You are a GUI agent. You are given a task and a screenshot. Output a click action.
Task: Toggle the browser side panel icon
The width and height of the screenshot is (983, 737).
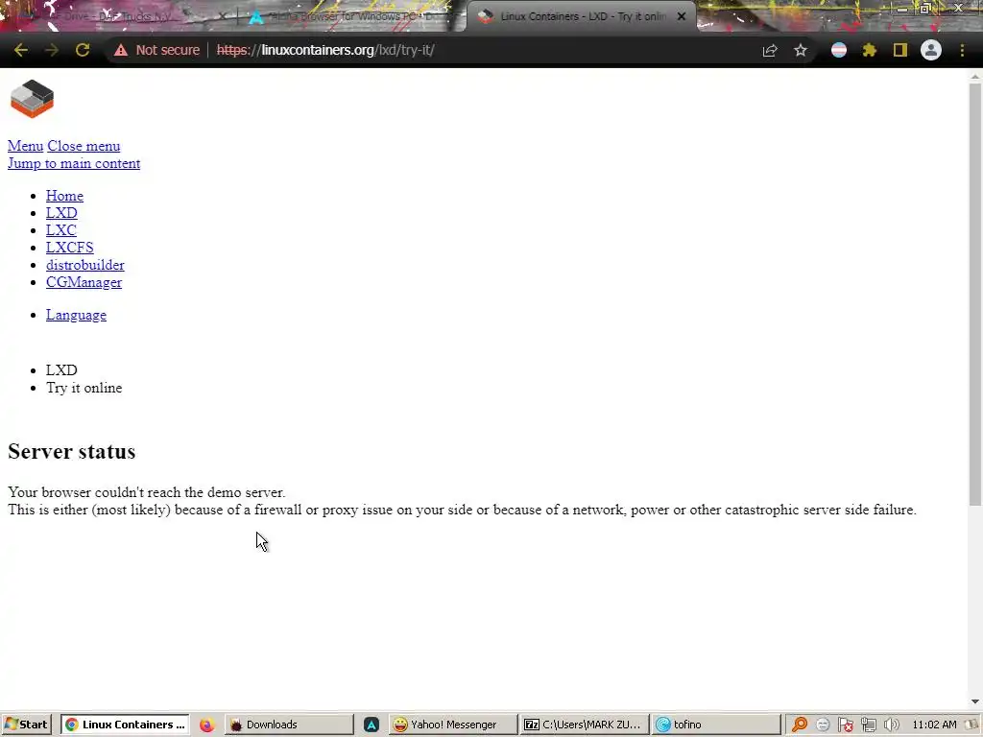tap(900, 50)
